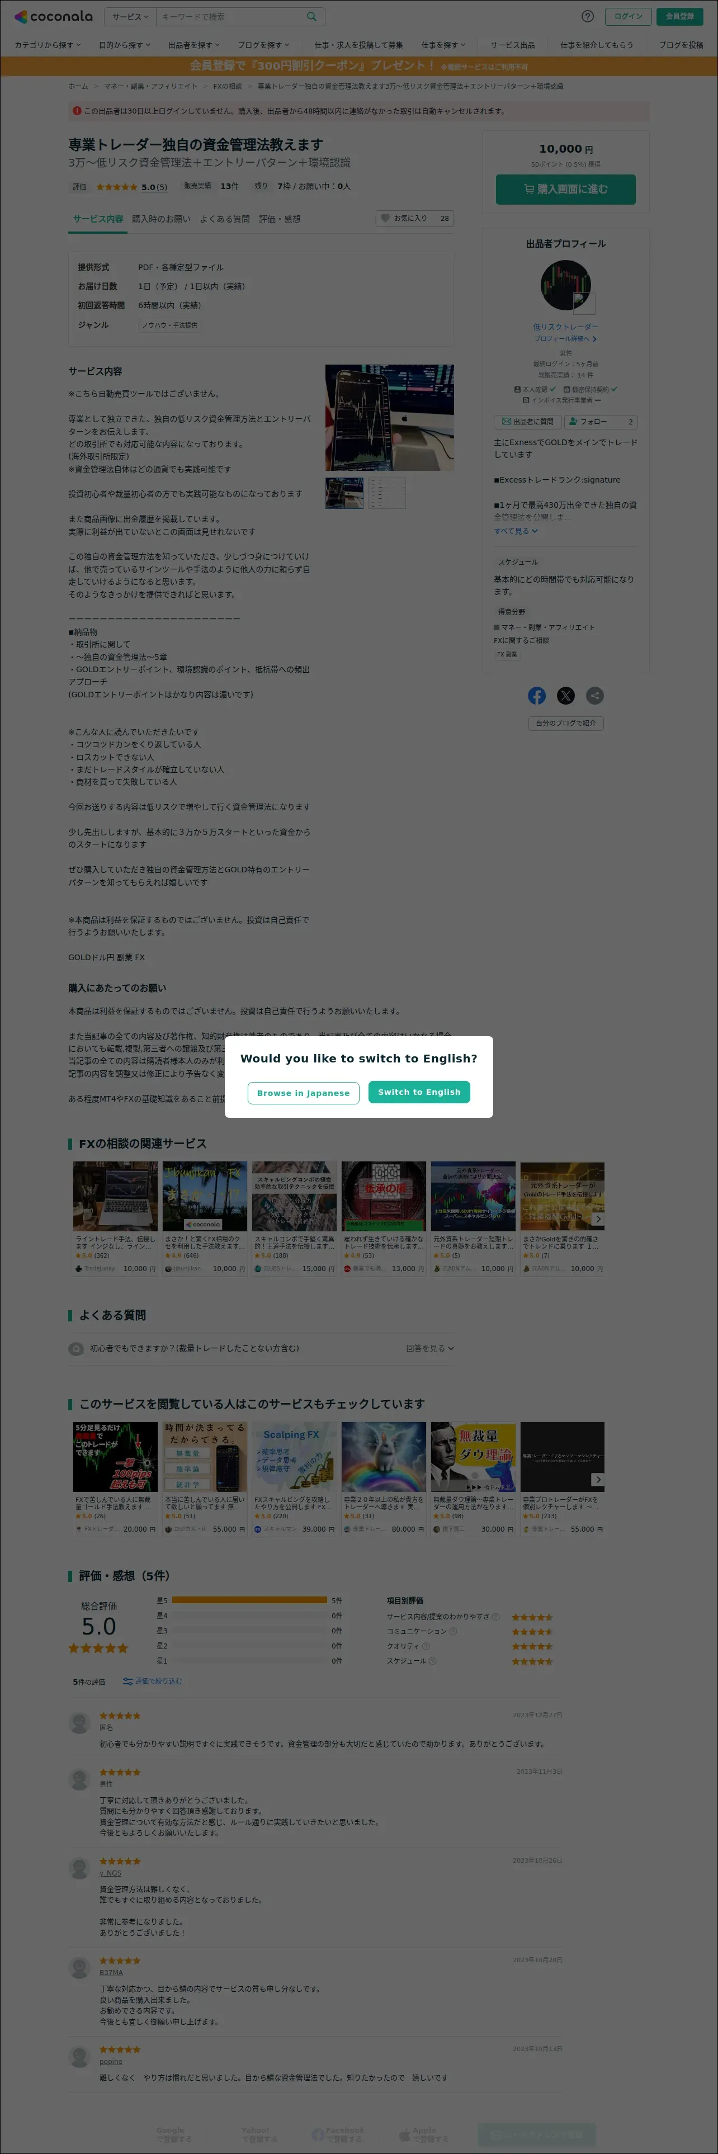Screen dimensions: 718x2154
Task: Expand すべて見る in seller profile
Action: coord(516,531)
